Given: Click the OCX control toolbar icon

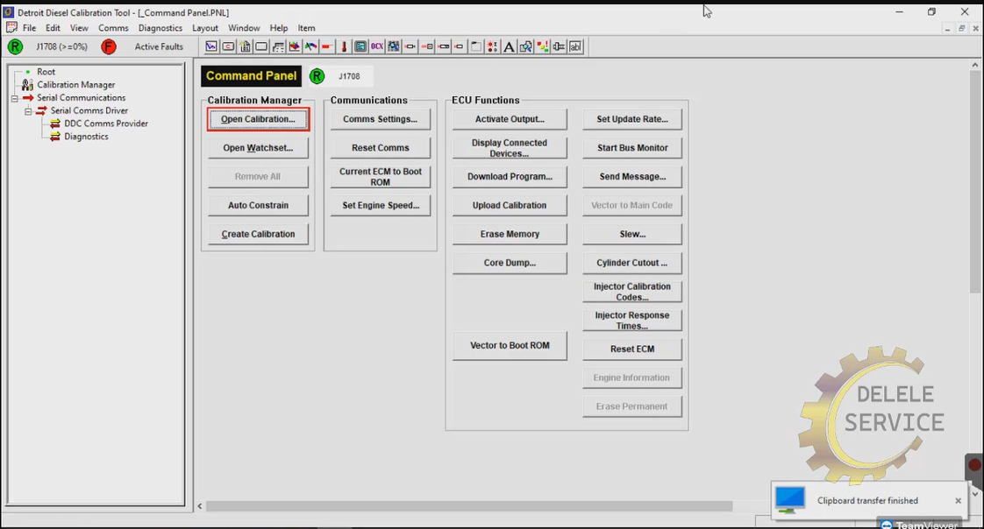Looking at the screenshot, I should (377, 46).
